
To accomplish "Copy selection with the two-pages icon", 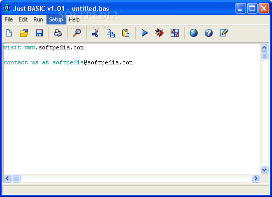I will (x=110, y=33).
